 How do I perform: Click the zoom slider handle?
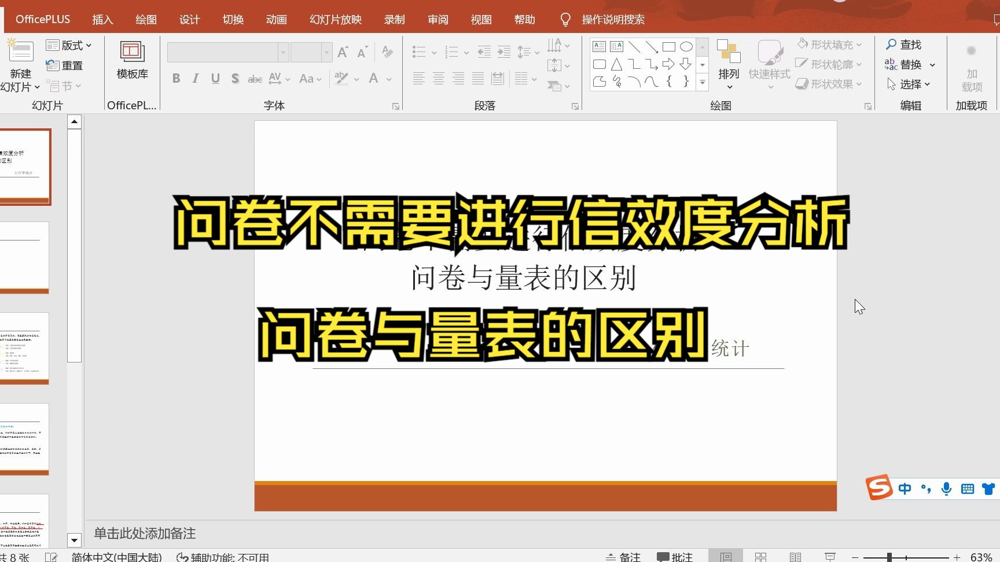click(x=889, y=557)
